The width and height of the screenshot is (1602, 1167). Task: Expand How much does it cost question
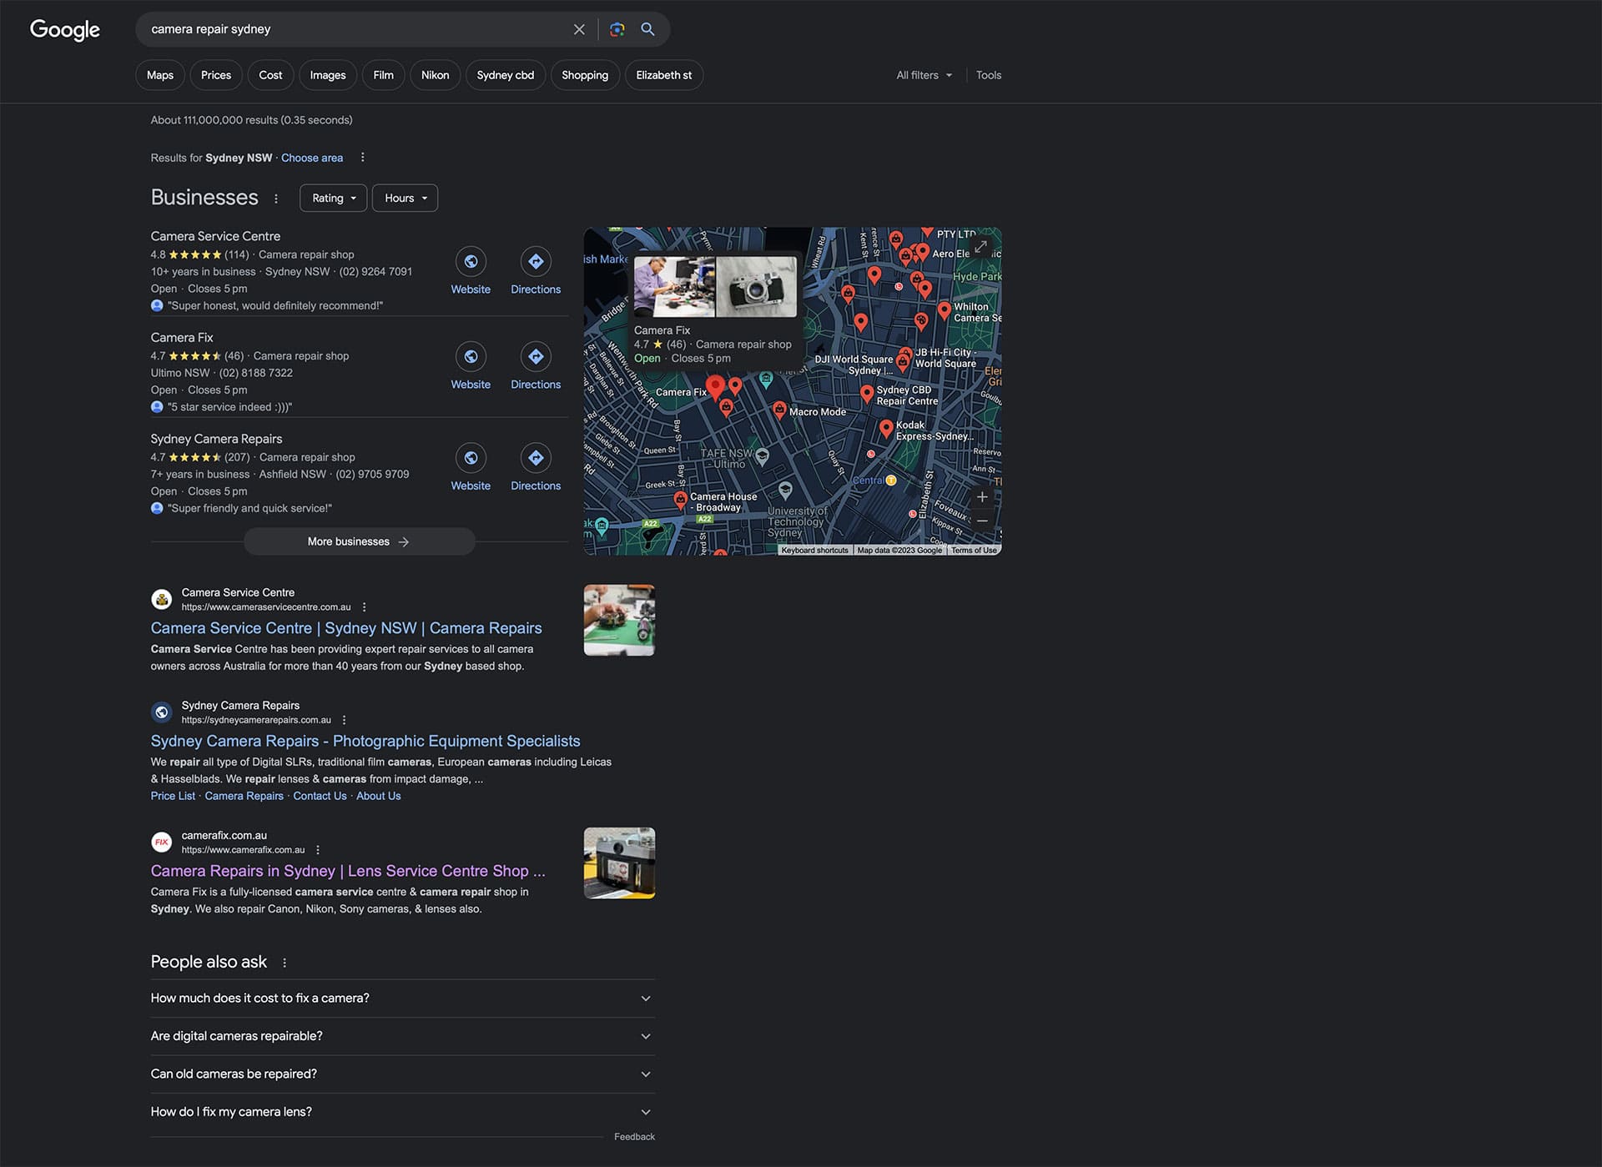402,998
